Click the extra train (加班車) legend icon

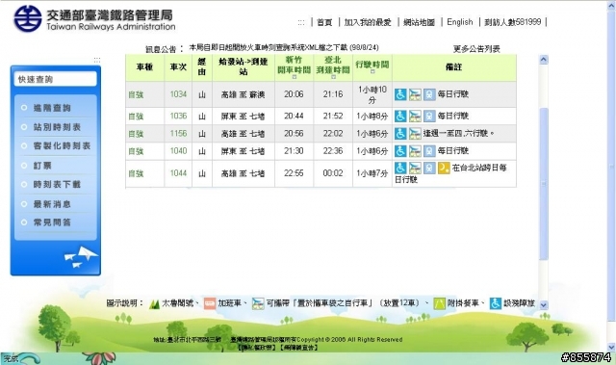210,303
